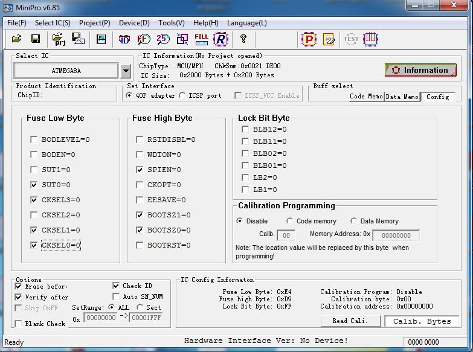Viewport: 473px width, 352px height.
Task: Uncheck the SUT0=0 checkbox
Action: (34, 185)
